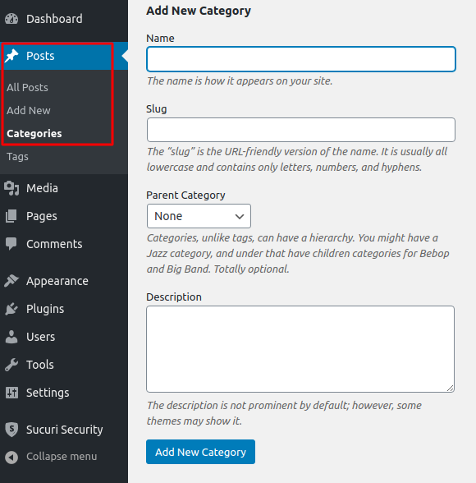Click the Add New Category button
476x483 pixels.
point(200,452)
